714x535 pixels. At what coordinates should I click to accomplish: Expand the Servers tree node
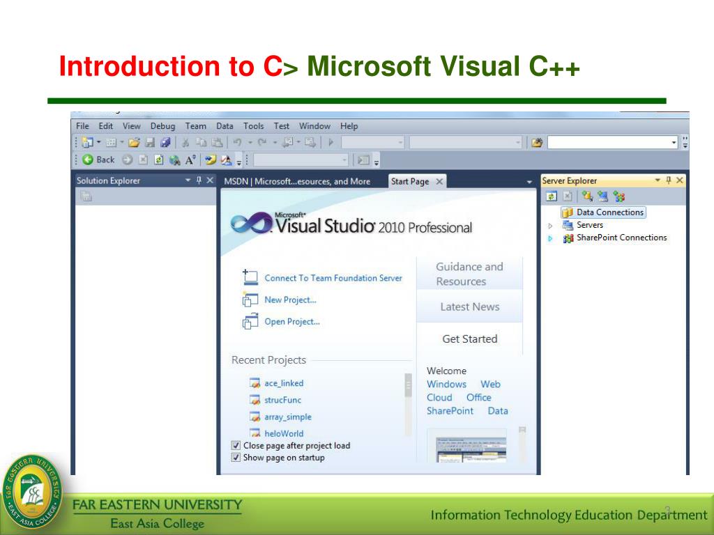click(x=550, y=225)
